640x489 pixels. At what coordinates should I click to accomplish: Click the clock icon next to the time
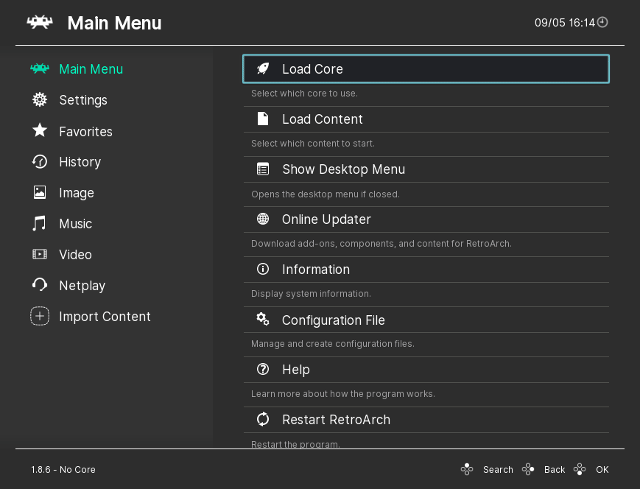[x=602, y=22]
